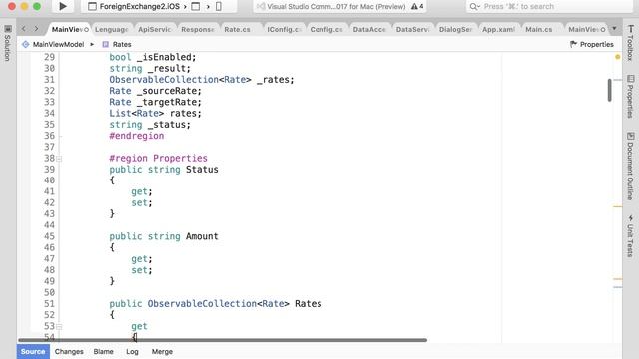Click the MainViewModel breadcrumb
The height and width of the screenshot is (359, 639).
coord(58,44)
